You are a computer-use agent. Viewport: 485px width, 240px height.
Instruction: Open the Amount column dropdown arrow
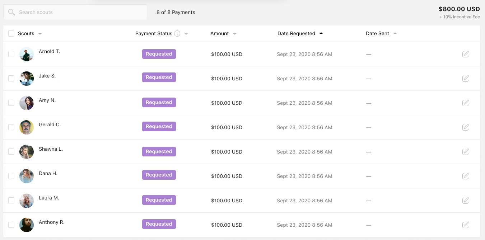[x=234, y=34]
